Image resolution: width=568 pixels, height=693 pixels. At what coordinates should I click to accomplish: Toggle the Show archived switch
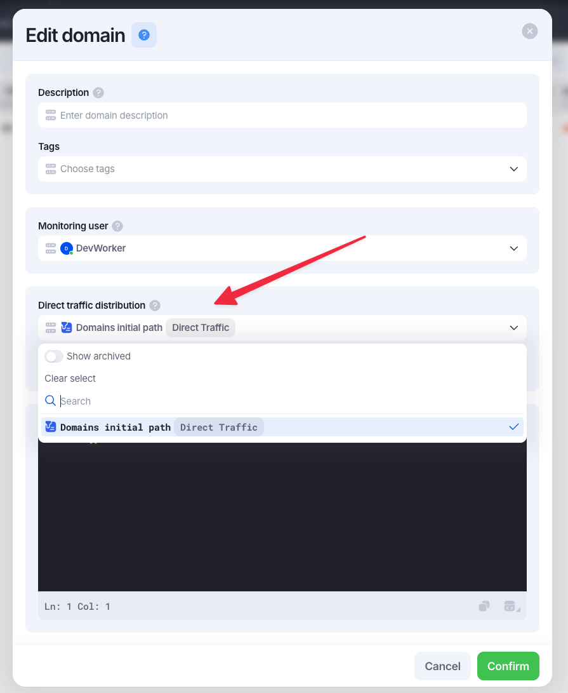(54, 356)
